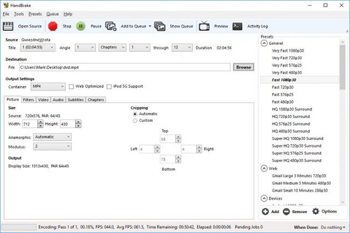350x233 pixels.
Task: Click the HandBrake app icon in title bar
Action: pyautogui.click(x=6, y=5)
